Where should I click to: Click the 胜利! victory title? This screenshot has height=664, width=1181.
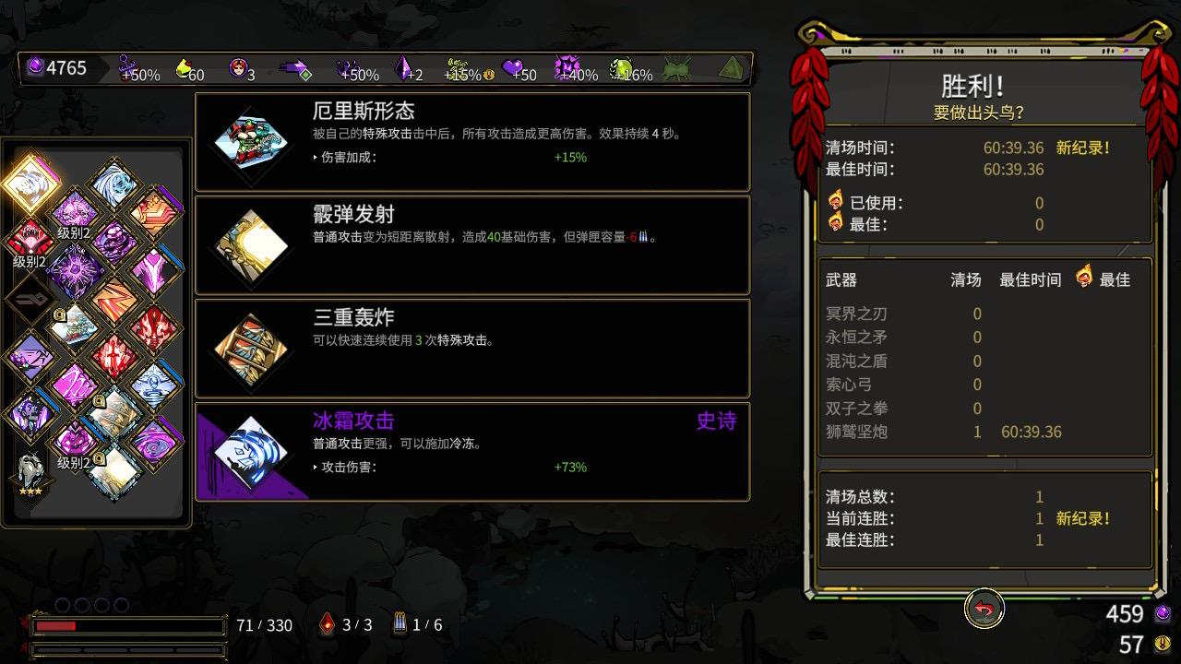pos(972,87)
